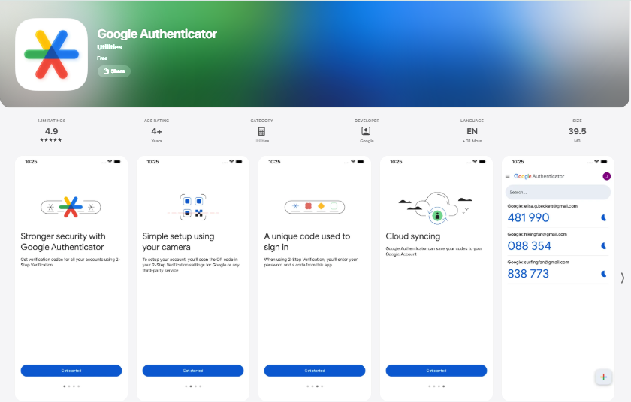
Task: Open the Utilities category link under the title
Action: 110,47
